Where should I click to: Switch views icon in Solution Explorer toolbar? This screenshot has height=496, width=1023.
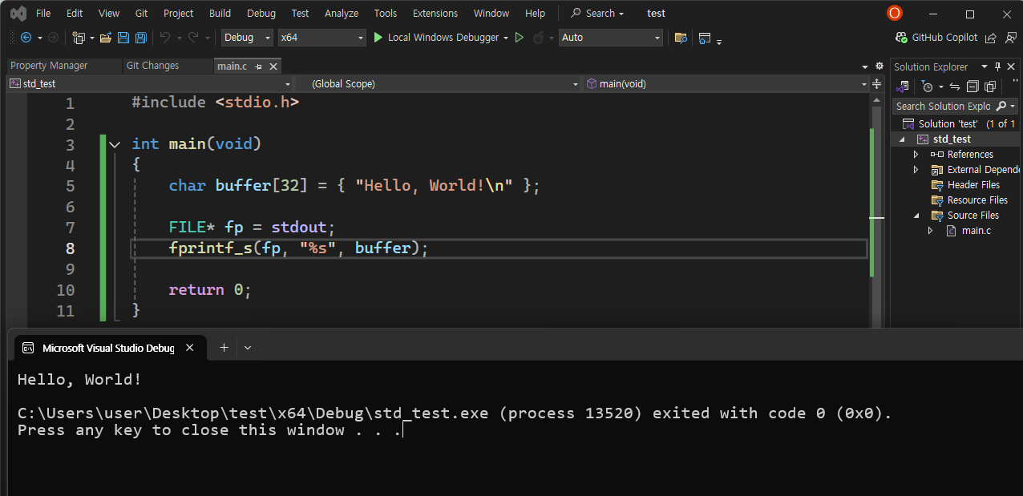pos(904,87)
